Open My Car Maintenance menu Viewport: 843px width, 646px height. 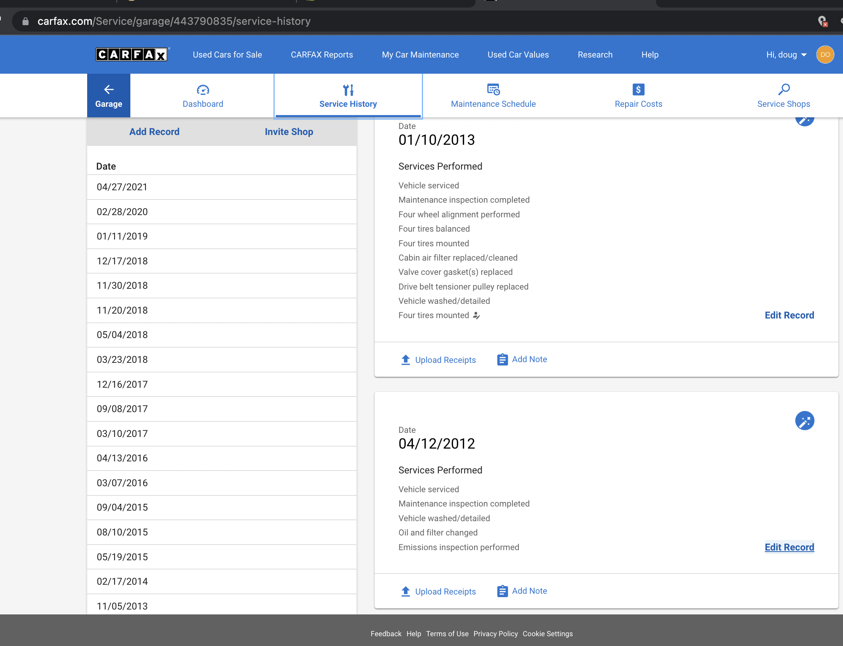coord(420,55)
